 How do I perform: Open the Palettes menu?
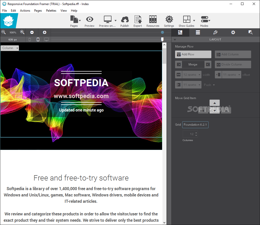(x=51, y=11)
